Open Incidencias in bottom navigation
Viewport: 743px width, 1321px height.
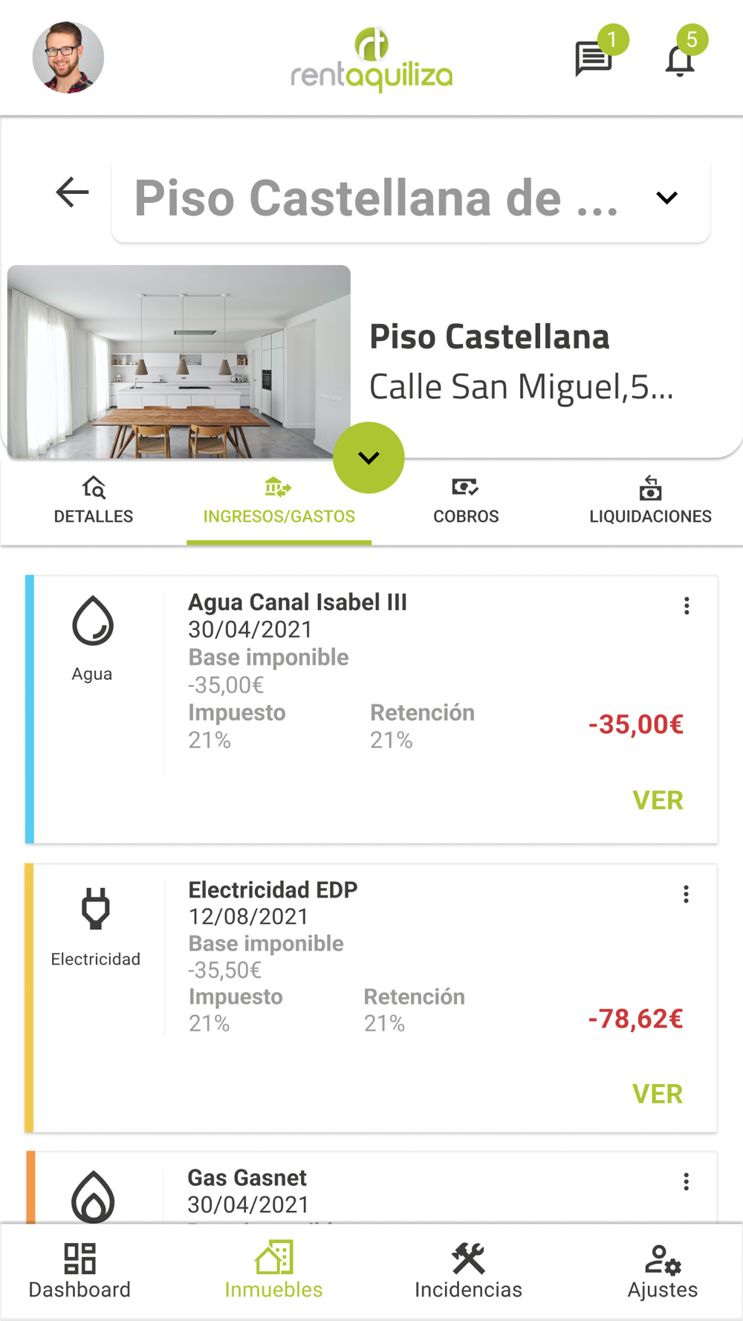pyautogui.click(x=468, y=1271)
